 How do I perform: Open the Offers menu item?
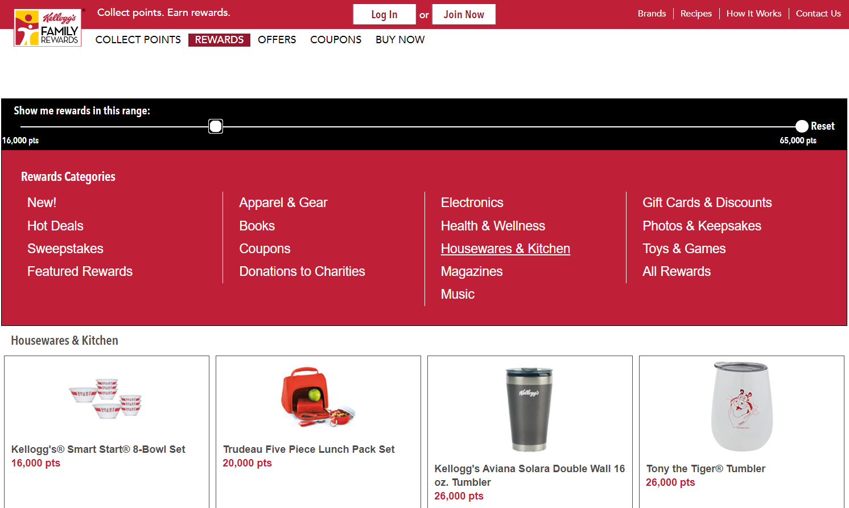click(277, 40)
